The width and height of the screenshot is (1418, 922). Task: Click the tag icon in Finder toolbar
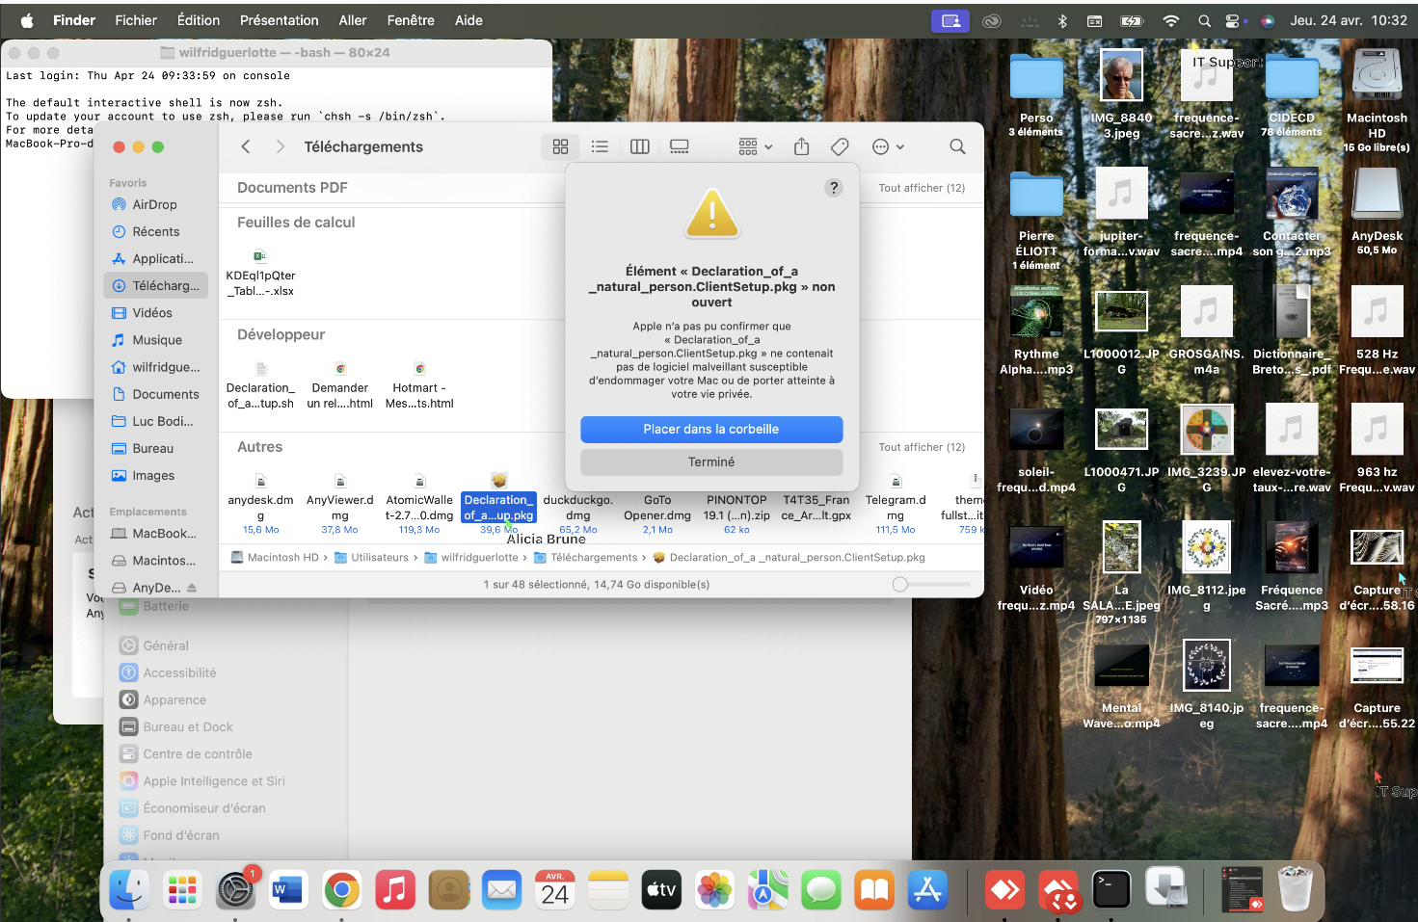[840, 146]
